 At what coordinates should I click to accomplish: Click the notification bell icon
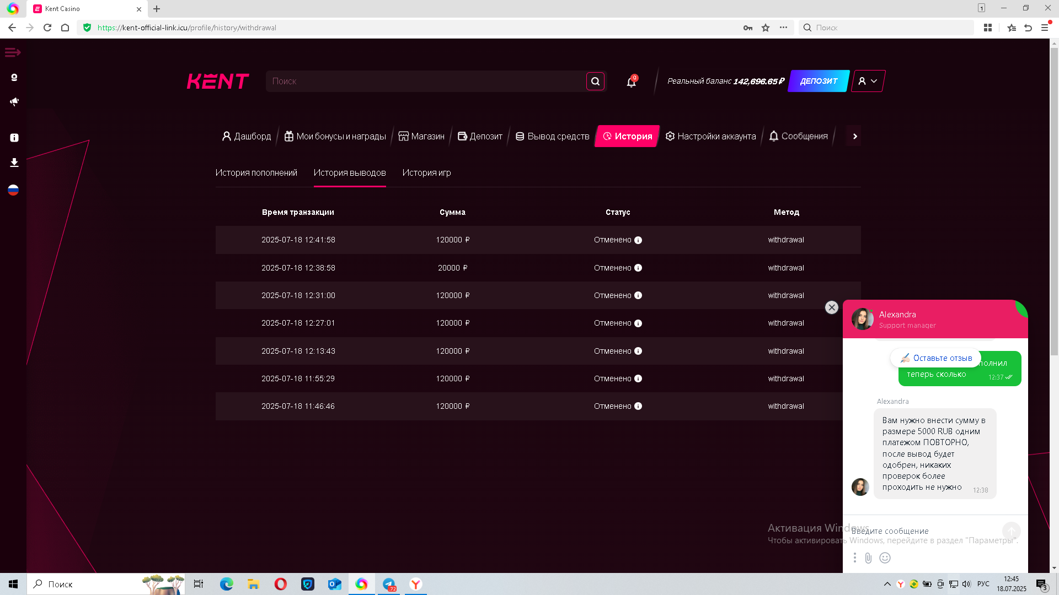631,82
